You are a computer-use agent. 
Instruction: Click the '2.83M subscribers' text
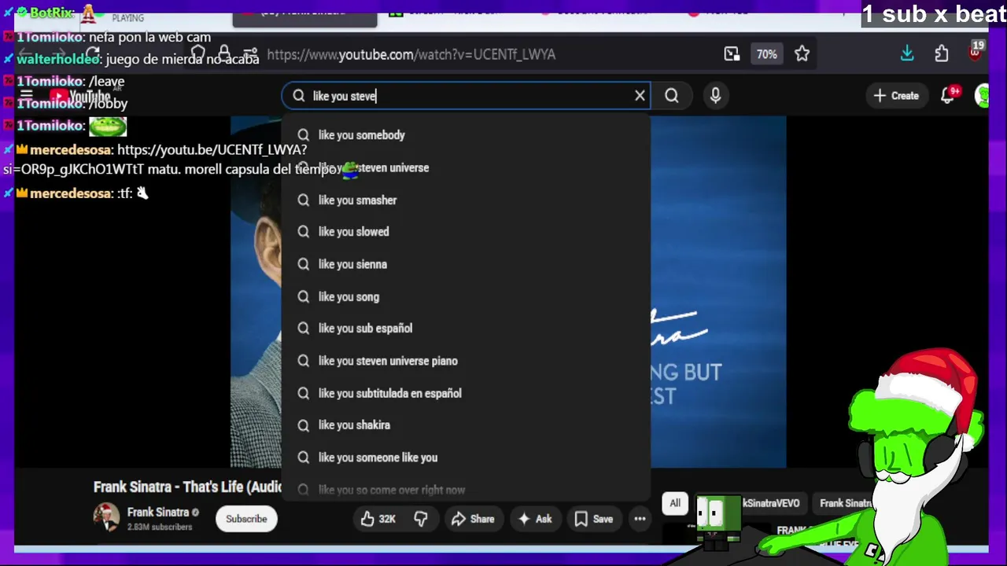160,527
